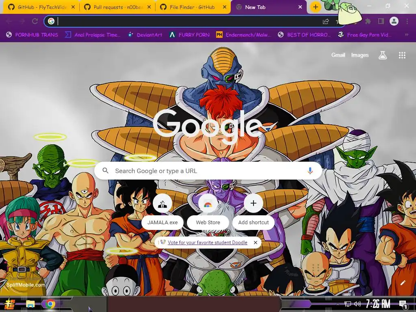Screen dimensions: 416x312
Task: Go back with the back arrow
Action: click(9, 21)
